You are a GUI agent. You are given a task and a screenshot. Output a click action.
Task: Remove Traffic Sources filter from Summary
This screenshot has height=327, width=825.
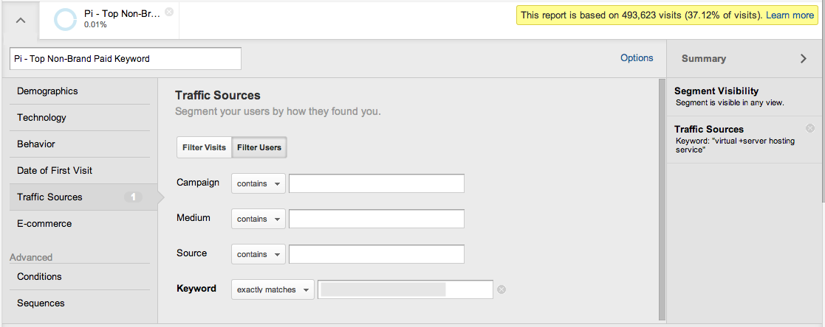click(x=810, y=128)
